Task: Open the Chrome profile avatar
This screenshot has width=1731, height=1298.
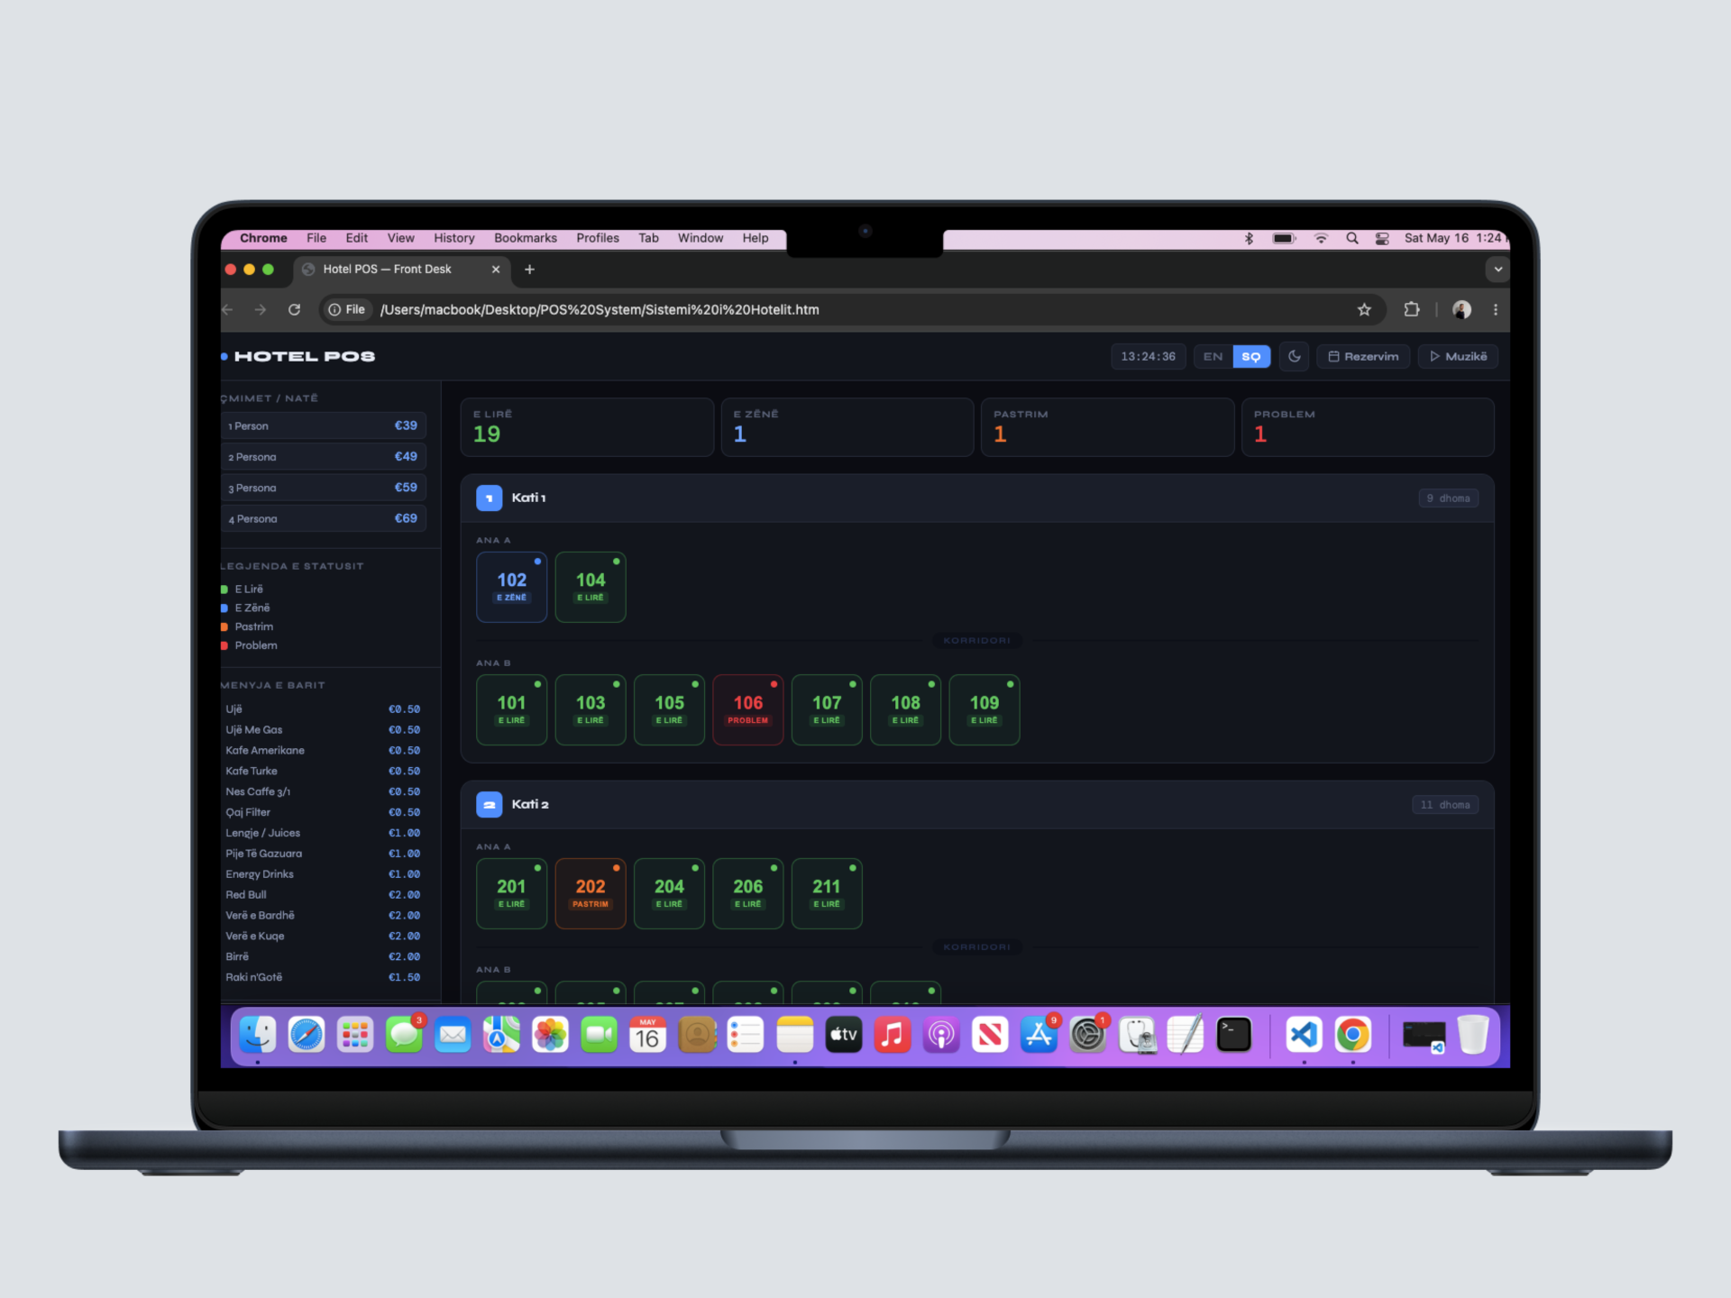Action: (x=1461, y=310)
